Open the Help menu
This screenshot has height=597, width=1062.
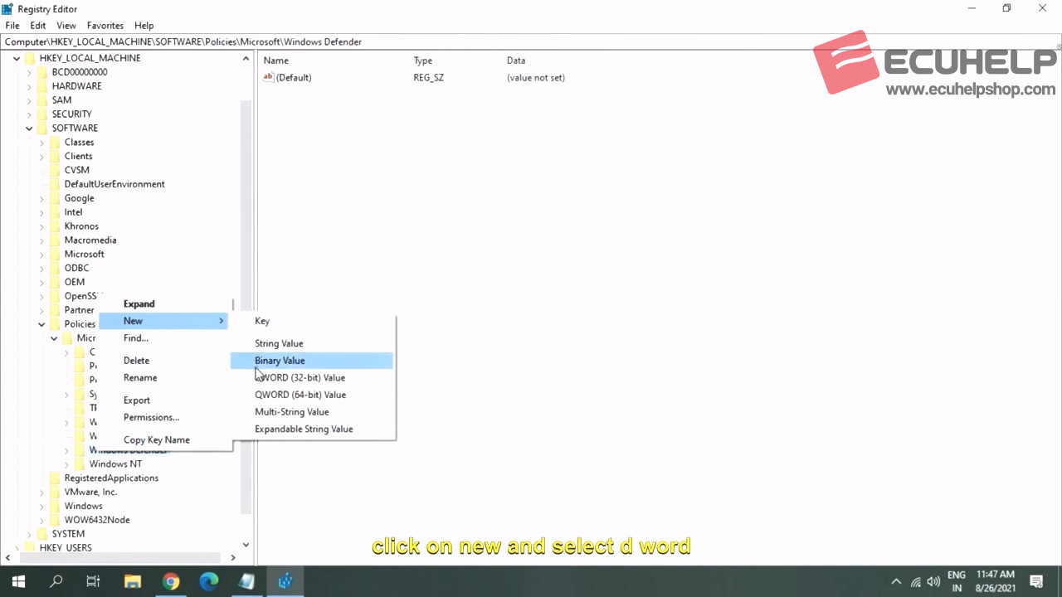tap(144, 26)
